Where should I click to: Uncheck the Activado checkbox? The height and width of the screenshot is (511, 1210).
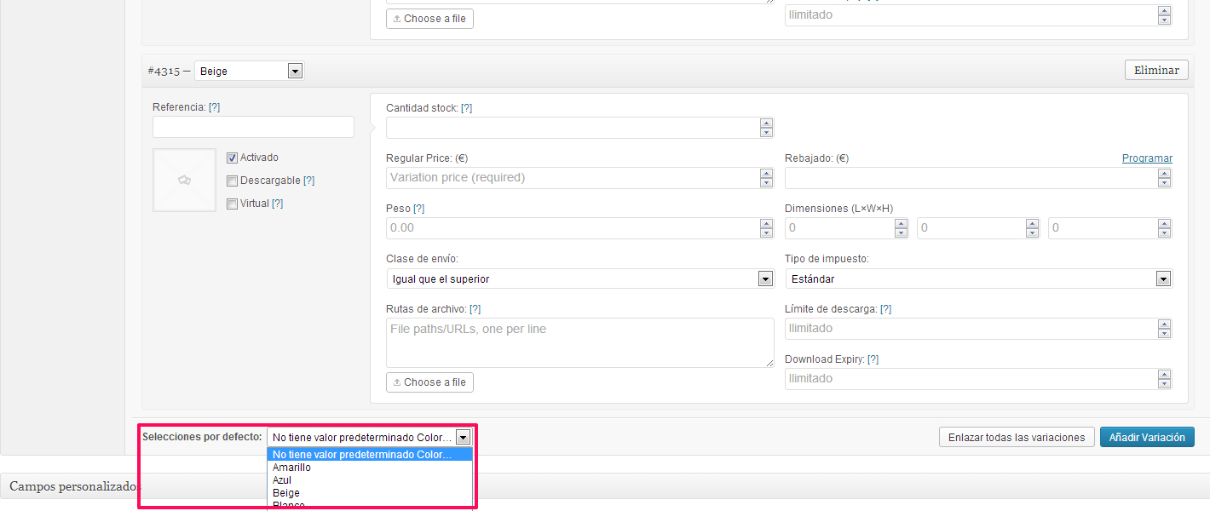point(232,158)
